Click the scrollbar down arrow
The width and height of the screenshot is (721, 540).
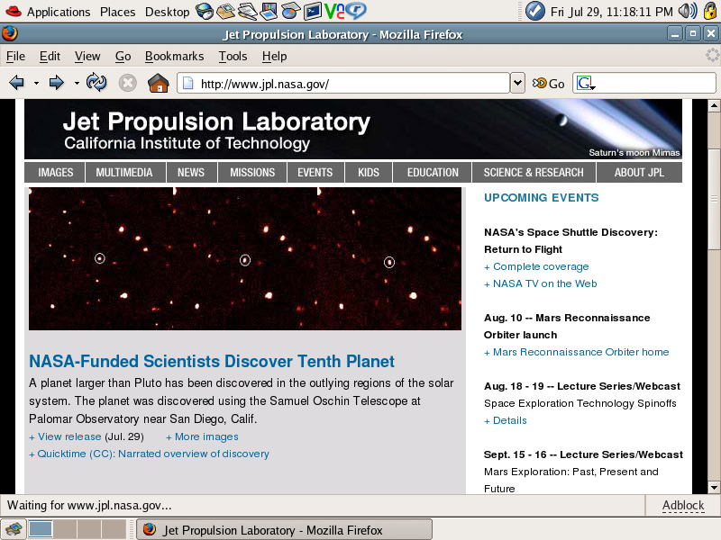tap(714, 487)
